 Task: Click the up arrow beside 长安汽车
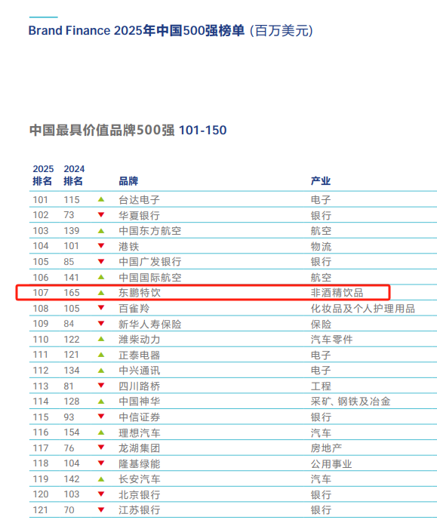101,479
